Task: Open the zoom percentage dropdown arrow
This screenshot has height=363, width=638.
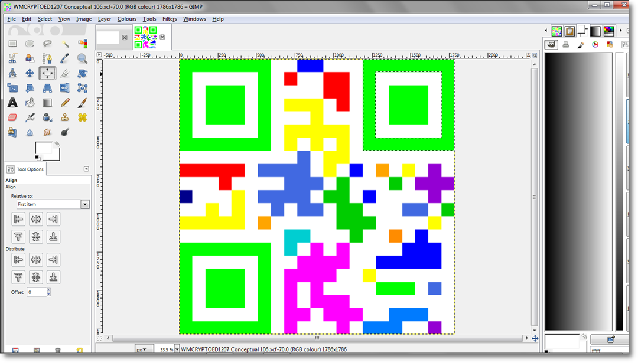Action: [x=177, y=349]
